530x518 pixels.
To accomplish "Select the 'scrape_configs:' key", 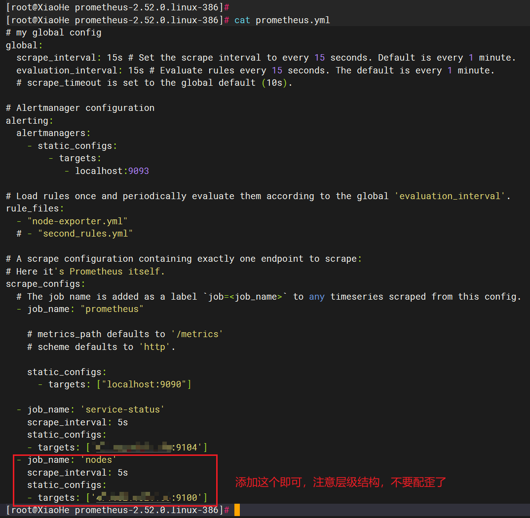I will click(45, 284).
